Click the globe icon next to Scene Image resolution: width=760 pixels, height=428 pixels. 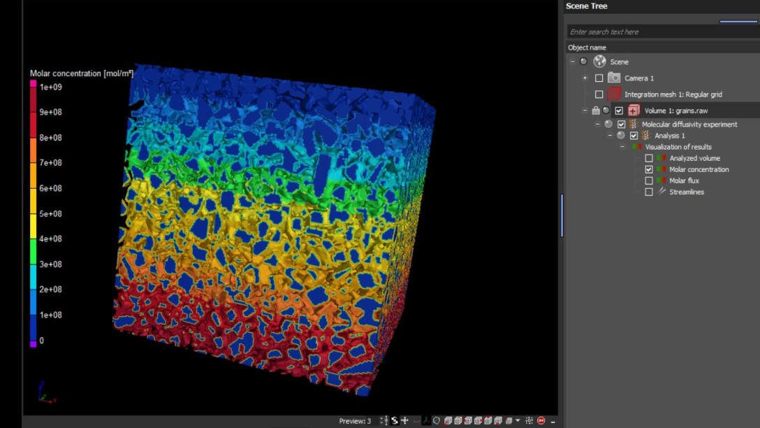[x=599, y=62]
